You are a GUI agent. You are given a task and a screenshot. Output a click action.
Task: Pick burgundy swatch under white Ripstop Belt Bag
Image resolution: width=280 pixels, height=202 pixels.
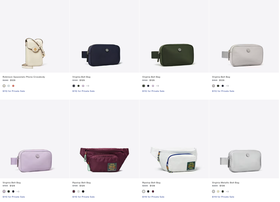(x=153, y=191)
